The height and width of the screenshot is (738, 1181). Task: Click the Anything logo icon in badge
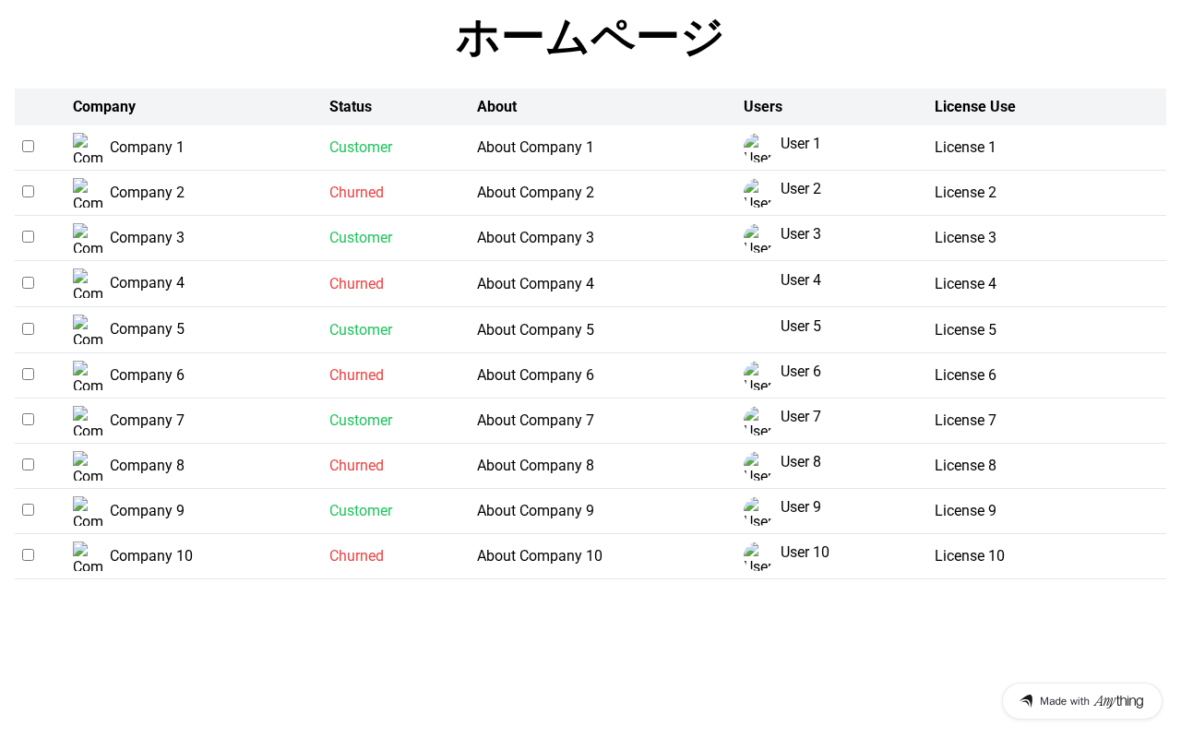point(1026,701)
